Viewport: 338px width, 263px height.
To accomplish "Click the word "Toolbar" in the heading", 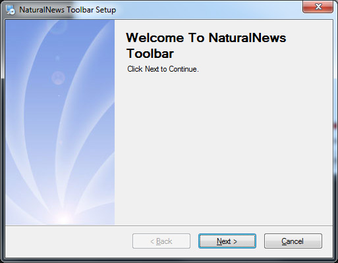I will click(150, 53).
